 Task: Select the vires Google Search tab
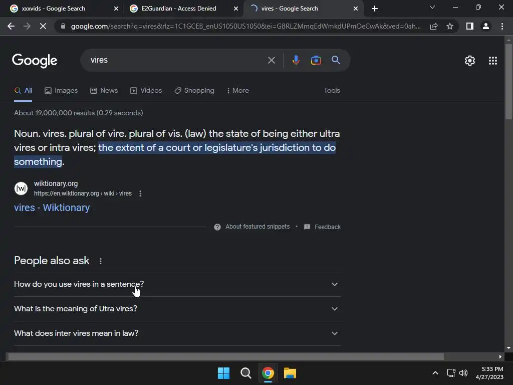[x=304, y=9]
